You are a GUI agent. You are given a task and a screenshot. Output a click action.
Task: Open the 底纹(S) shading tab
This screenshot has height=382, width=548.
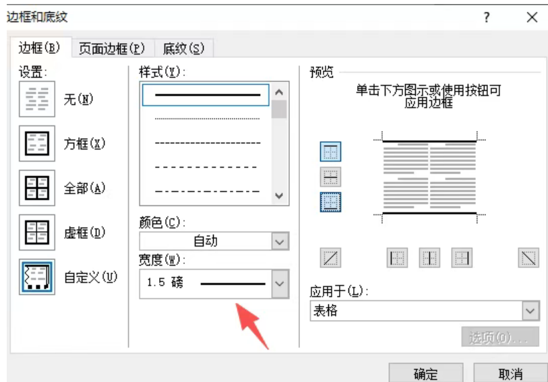[x=184, y=49]
